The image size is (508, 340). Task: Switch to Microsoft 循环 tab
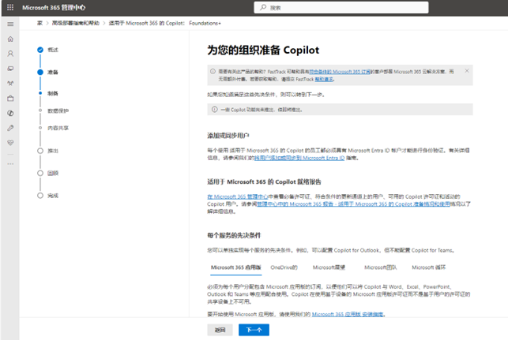pos(429,267)
